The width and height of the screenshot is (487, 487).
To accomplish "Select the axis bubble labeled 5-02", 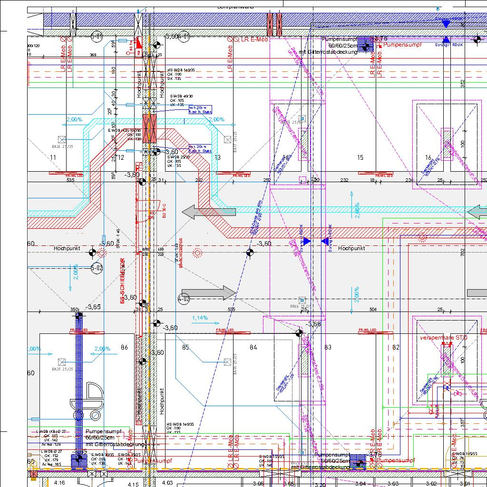I will point(97,268).
